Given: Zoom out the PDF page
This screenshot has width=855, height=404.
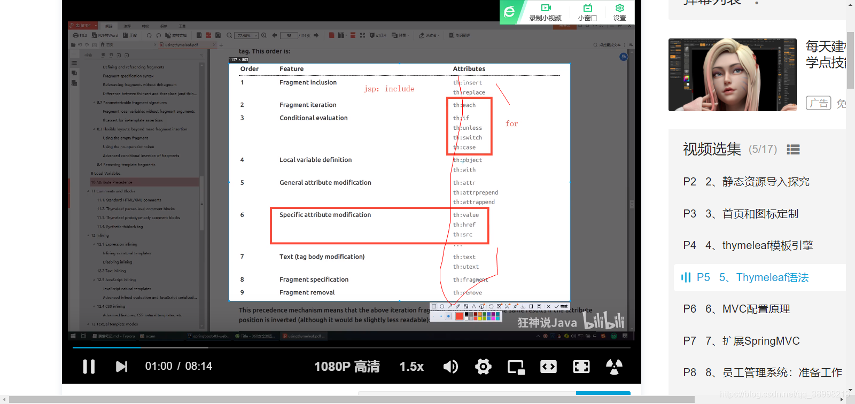Looking at the screenshot, I should (x=229, y=35).
